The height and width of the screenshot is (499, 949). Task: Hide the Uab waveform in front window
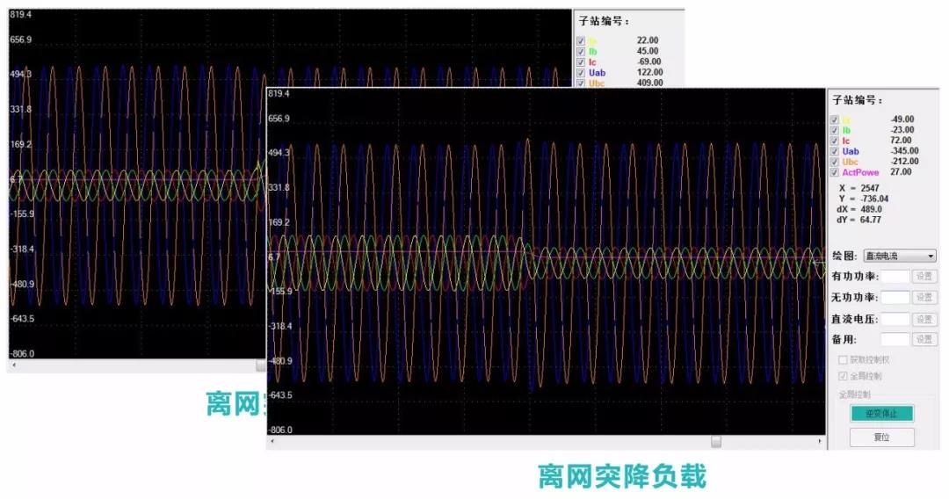click(835, 151)
